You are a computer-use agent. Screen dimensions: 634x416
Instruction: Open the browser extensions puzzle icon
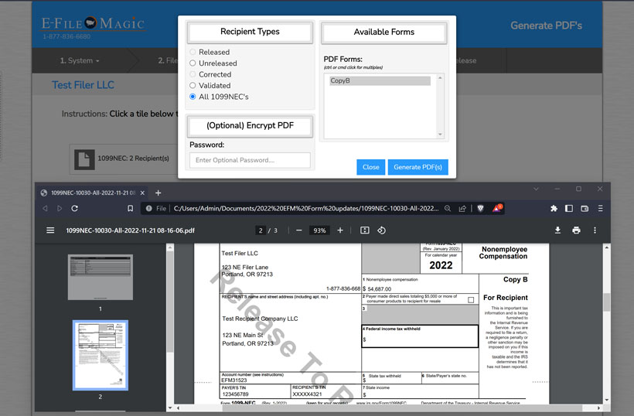(x=554, y=208)
